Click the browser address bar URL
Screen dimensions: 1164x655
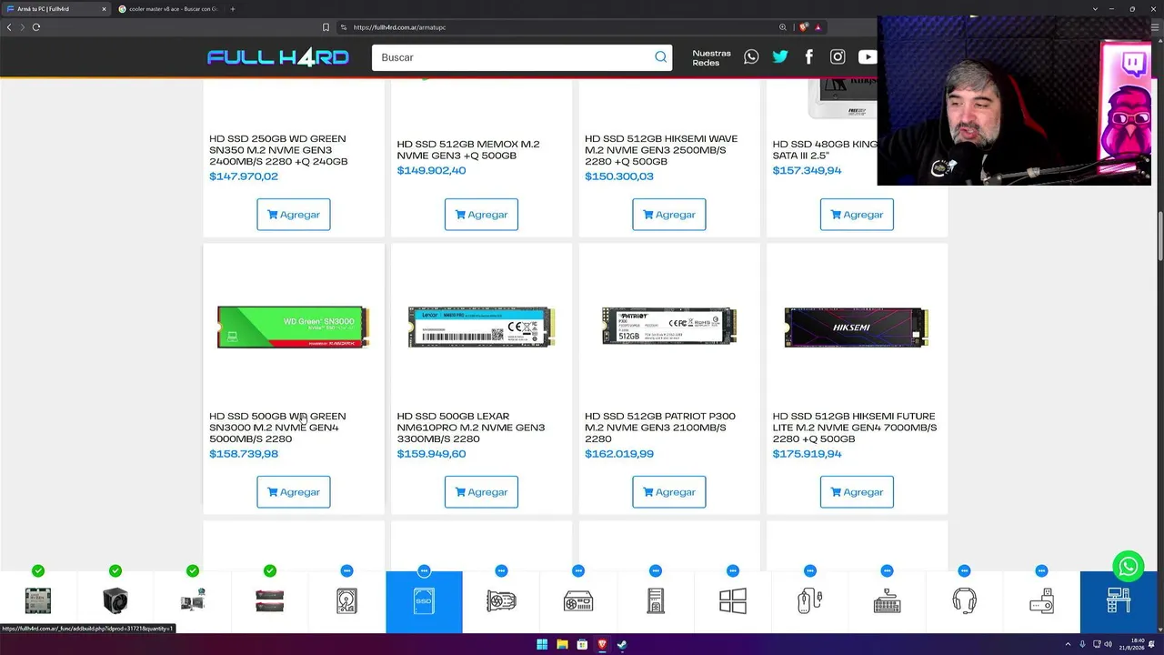click(399, 27)
